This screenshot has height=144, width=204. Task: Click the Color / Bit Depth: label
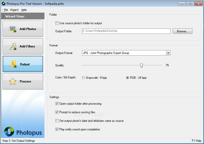click(x=66, y=77)
